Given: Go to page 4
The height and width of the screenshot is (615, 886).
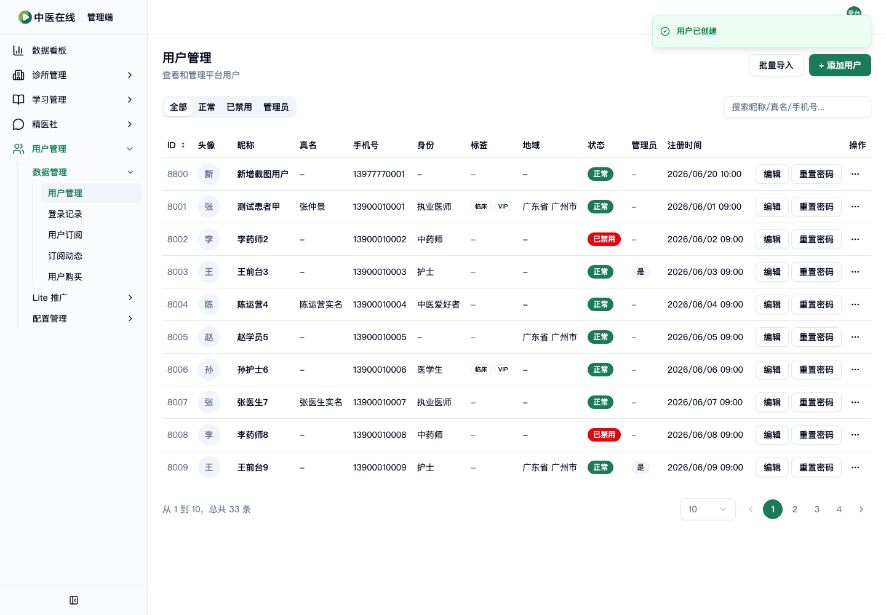Looking at the screenshot, I should tap(839, 509).
